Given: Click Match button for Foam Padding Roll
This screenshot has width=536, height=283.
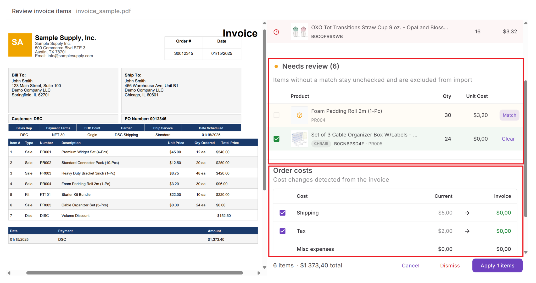Looking at the screenshot, I should 509,115.
